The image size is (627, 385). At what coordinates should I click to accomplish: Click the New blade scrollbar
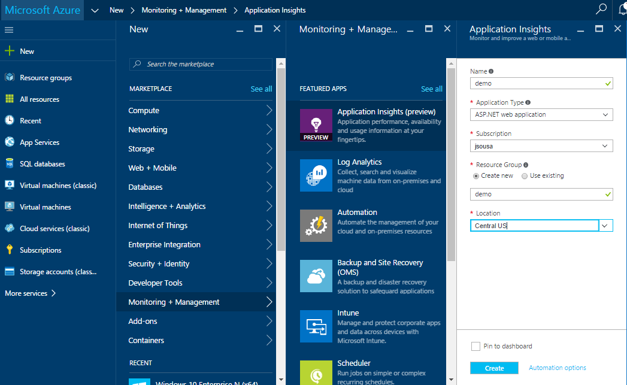(x=281, y=160)
